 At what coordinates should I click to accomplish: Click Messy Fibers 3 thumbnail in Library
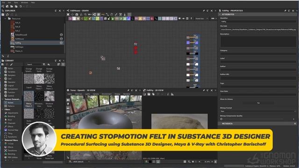coord(29,96)
